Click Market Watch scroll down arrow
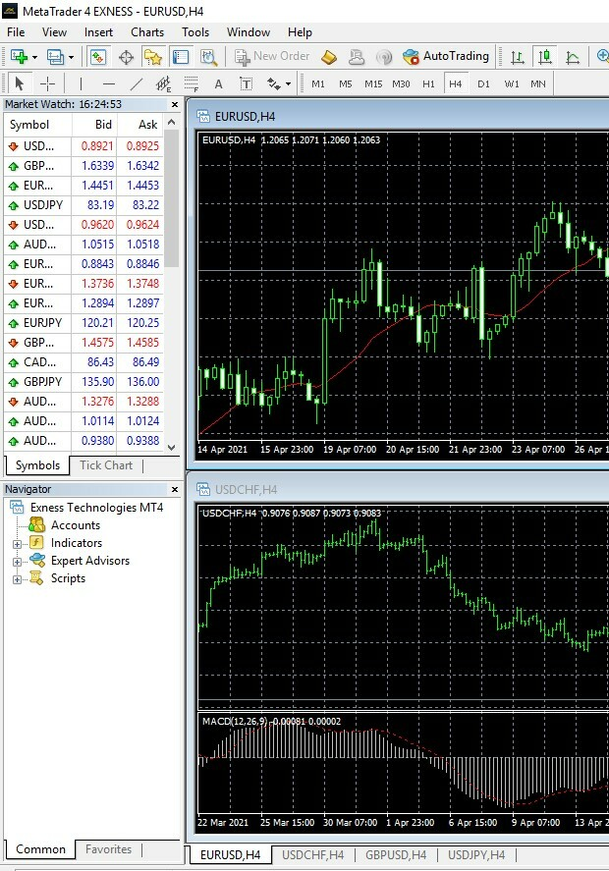This screenshot has height=871, width=609. 172,447
